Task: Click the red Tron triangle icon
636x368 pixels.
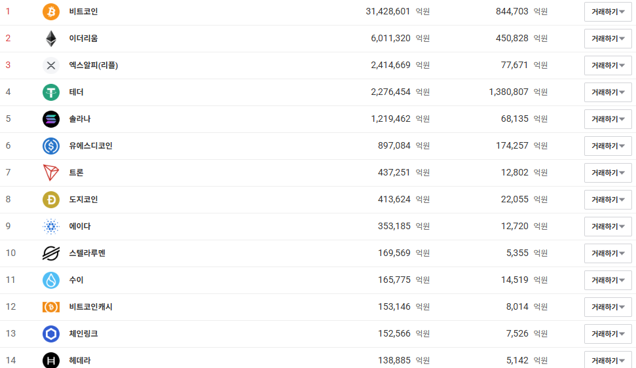Action: 50,173
